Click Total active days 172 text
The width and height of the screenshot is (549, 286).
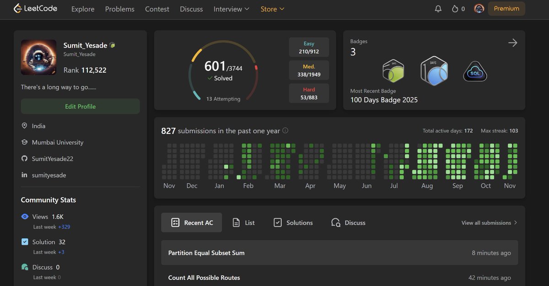coord(448,131)
